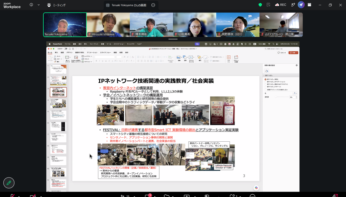This screenshot has height=197, width=346.
Task: Select the picture or texture fill option
Action: (x=266, y=84)
